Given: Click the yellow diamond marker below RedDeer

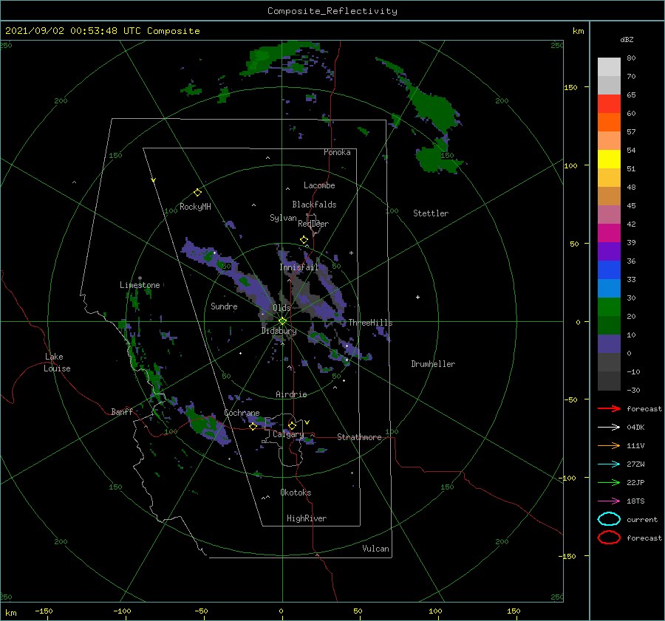Looking at the screenshot, I should click(x=304, y=240).
